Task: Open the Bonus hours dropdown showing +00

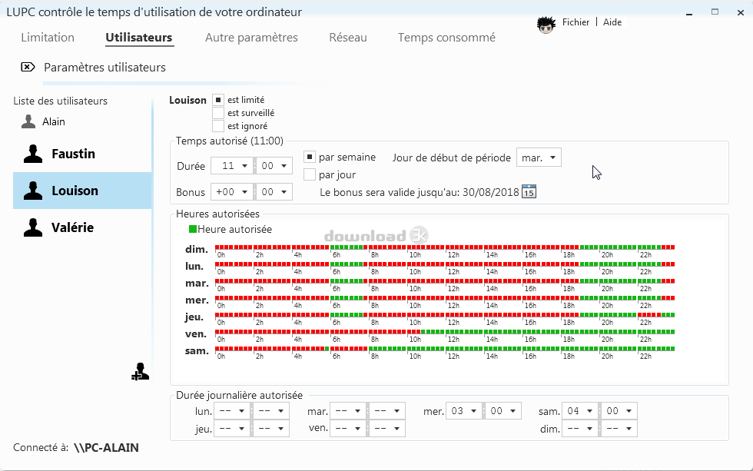Action: click(232, 192)
